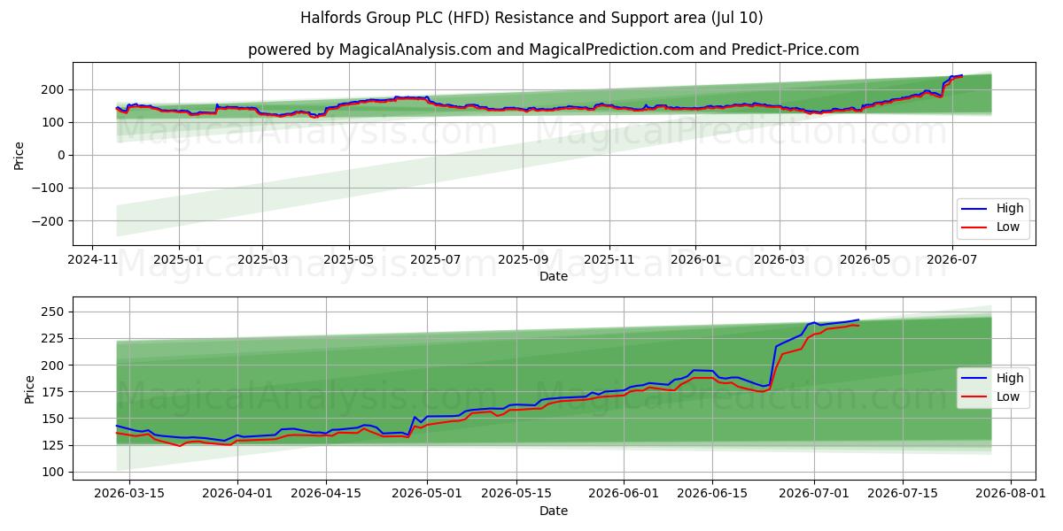
Task: Click the '−200' y-axis label in upper chart
Action: pyautogui.click(x=50, y=220)
